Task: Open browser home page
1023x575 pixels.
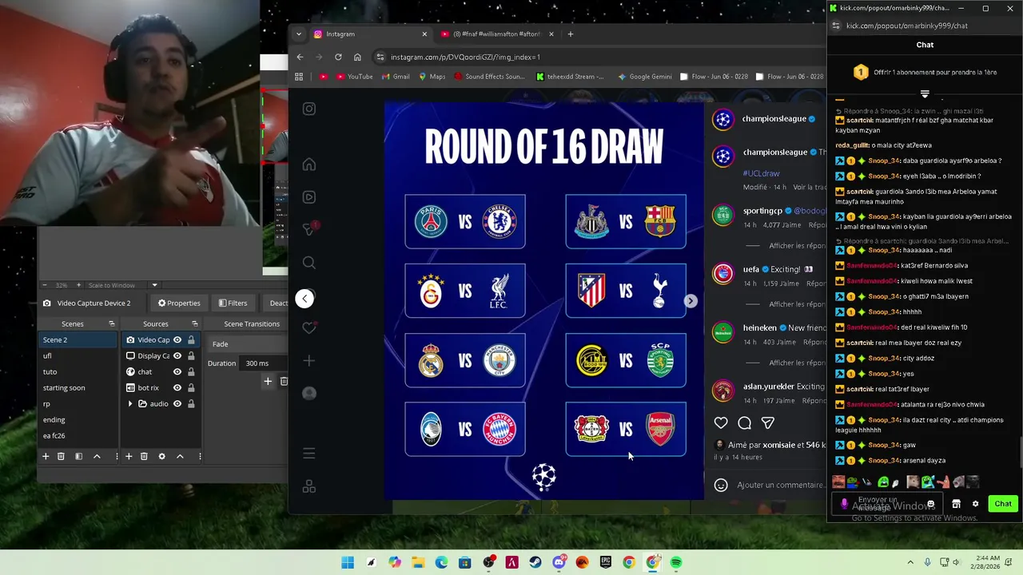Action: pyautogui.click(x=357, y=57)
